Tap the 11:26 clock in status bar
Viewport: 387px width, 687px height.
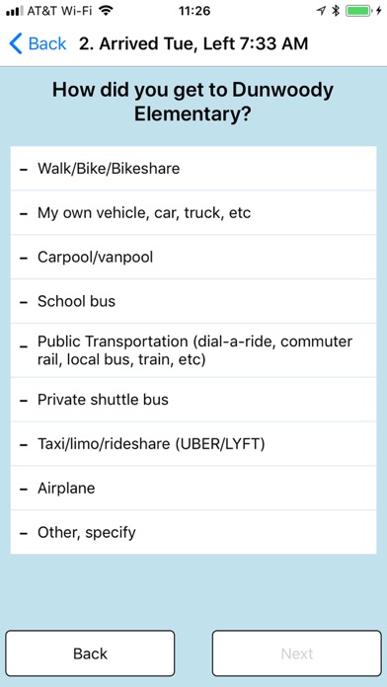(194, 11)
